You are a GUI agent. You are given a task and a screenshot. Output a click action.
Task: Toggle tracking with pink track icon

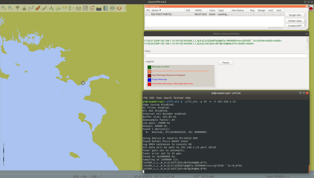[92, 8]
